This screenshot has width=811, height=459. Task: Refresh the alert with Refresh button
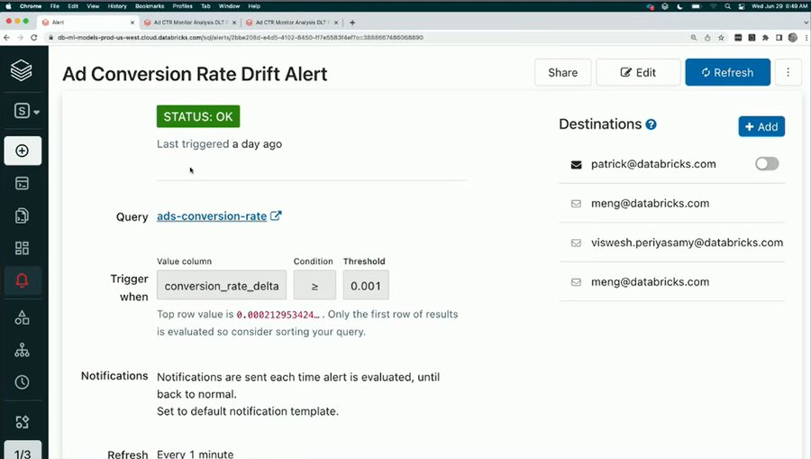pyautogui.click(x=728, y=72)
